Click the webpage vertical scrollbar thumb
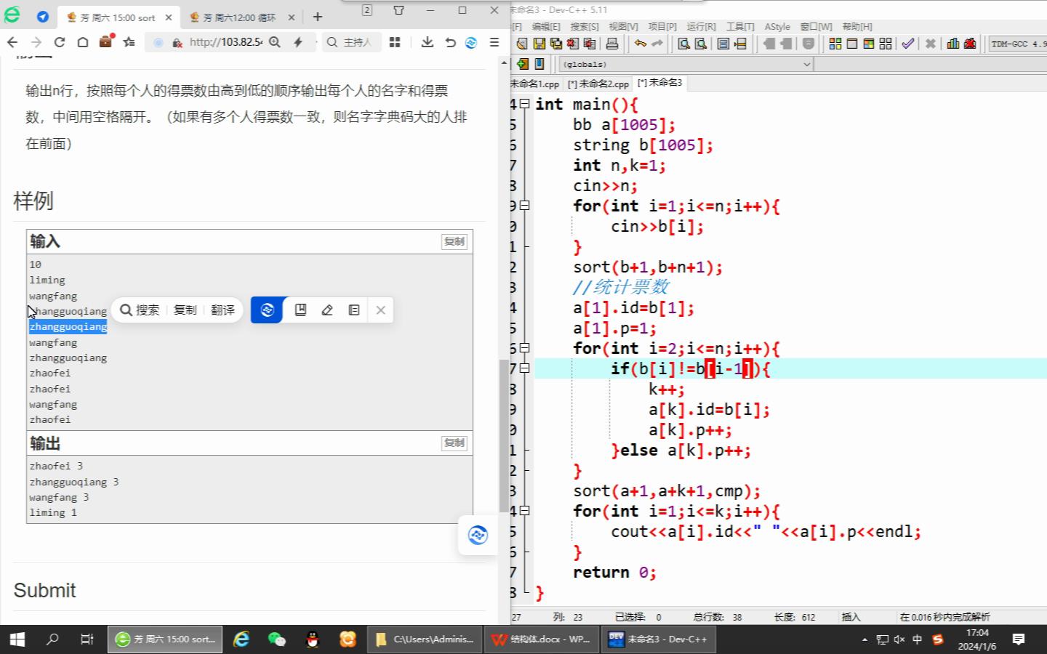1047x654 pixels. (504, 436)
